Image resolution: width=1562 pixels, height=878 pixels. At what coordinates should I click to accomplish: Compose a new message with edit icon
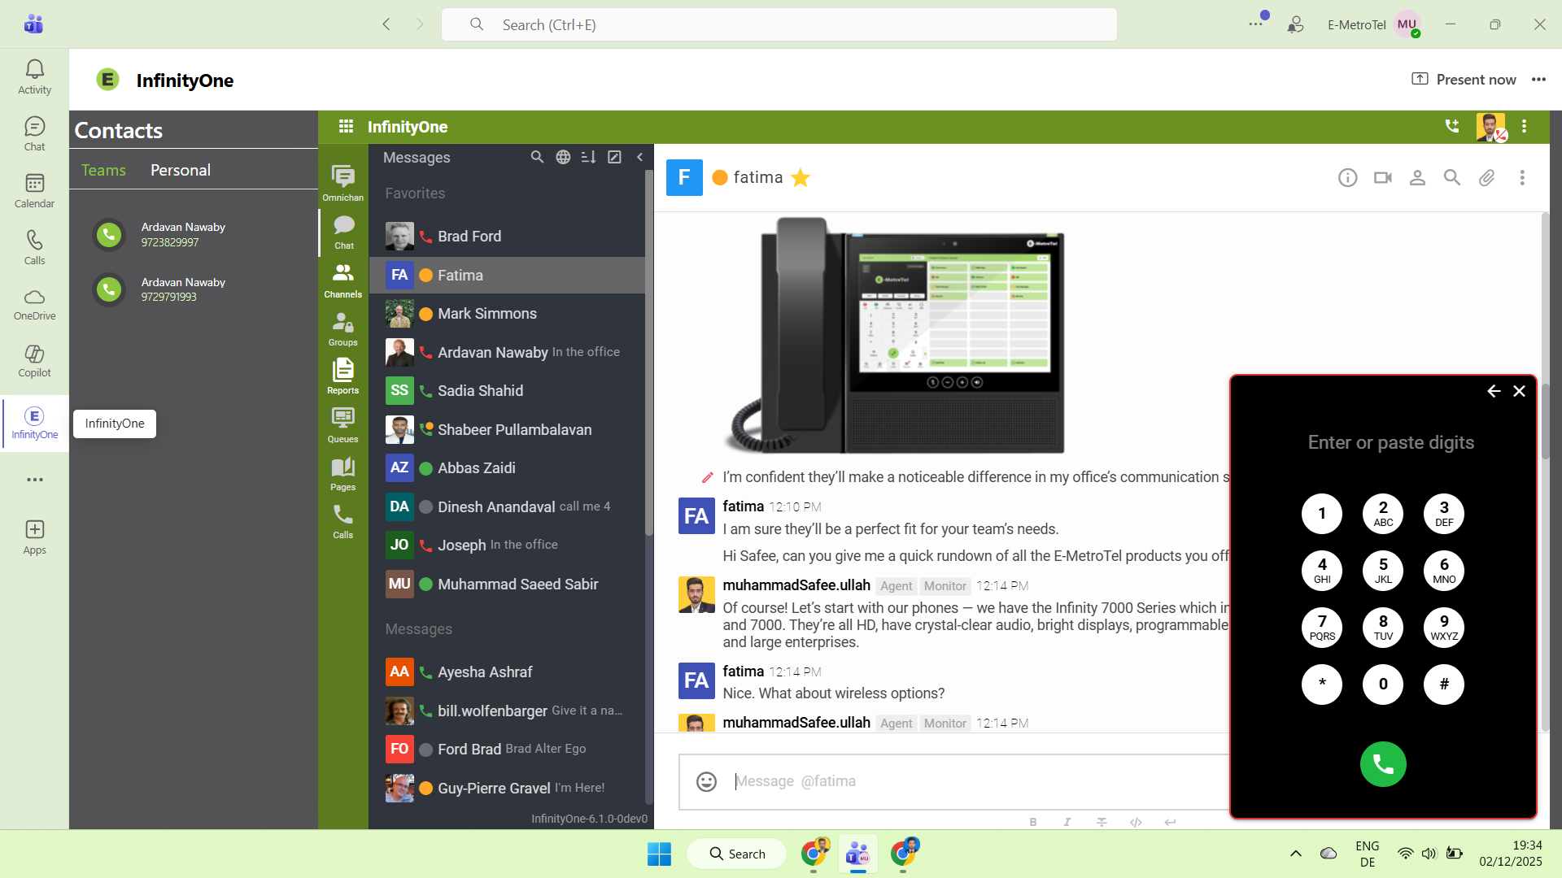pyautogui.click(x=615, y=157)
